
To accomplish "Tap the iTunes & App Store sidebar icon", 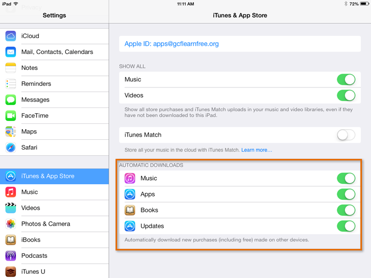I will (x=11, y=176).
